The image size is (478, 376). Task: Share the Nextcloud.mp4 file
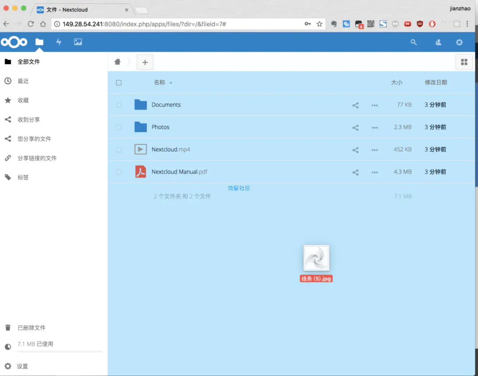pyautogui.click(x=355, y=150)
